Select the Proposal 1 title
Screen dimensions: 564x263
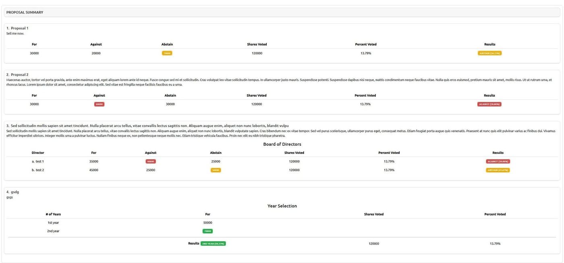pyautogui.click(x=19, y=28)
